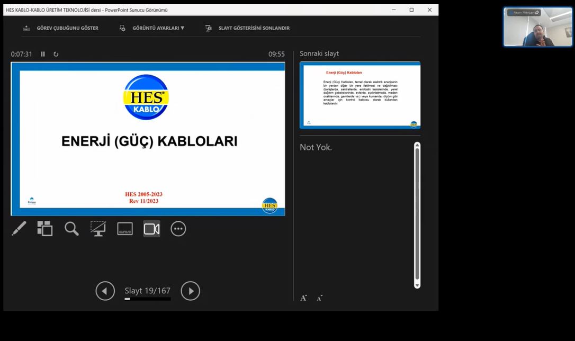This screenshot has width=575, height=341.
Task: Maximize the PowerPoint presenter window
Action: pos(411,10)
